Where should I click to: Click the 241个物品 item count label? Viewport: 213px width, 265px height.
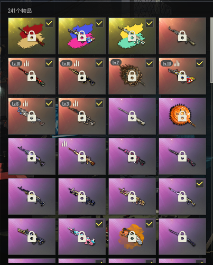(20, 11)
